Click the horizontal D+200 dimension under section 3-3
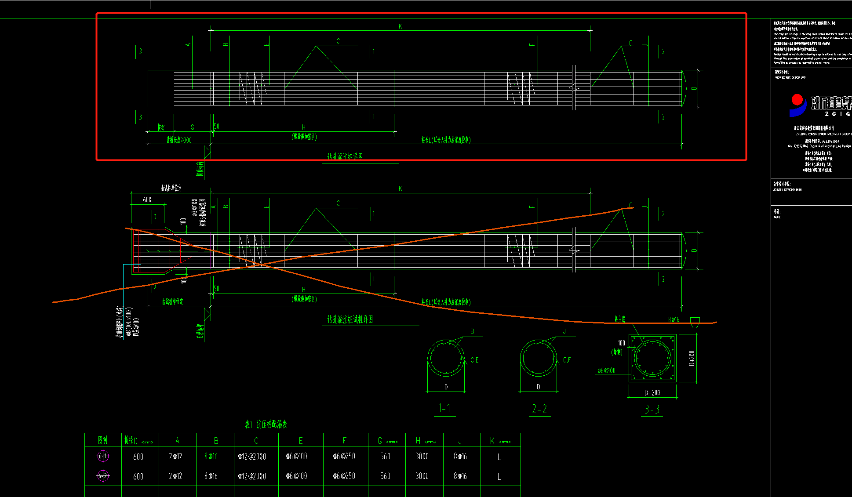 coord(652,393)
